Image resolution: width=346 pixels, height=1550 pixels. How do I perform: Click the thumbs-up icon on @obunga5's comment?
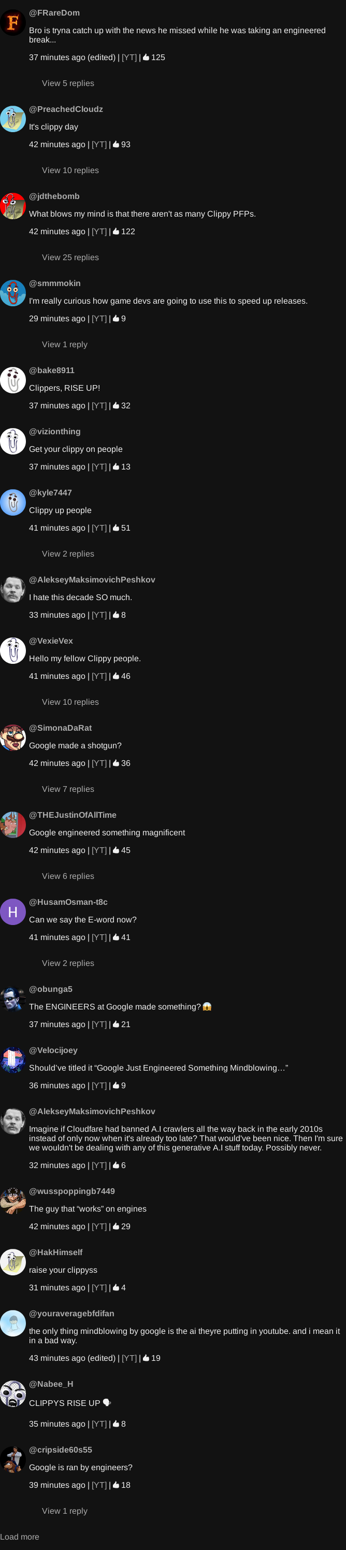(116, 1024)
